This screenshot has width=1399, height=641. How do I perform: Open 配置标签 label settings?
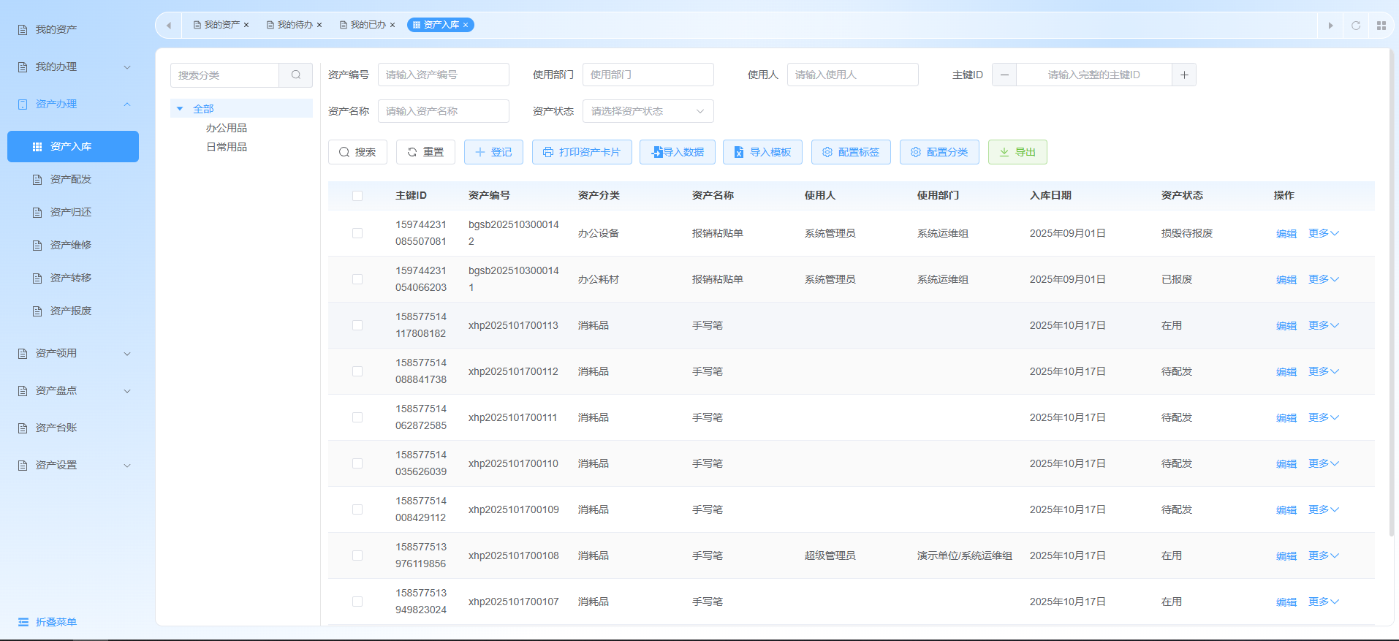(x=851, y=152)
